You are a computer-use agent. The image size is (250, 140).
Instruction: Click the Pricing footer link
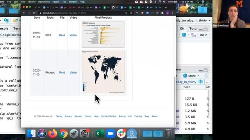pos(122,116)
